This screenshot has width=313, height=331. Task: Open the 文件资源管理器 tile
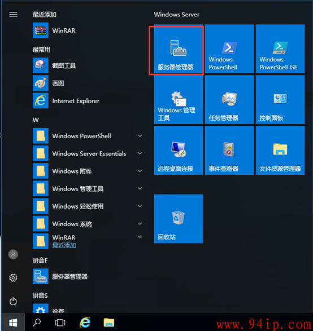(x=280, y=151)
